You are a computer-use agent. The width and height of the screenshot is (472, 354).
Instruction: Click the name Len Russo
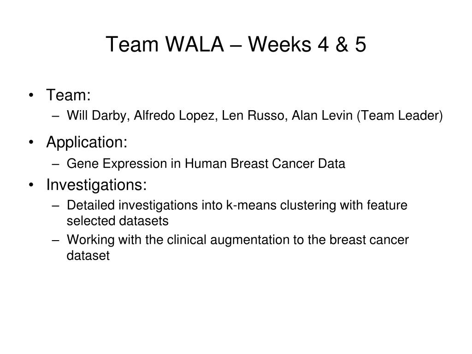(x=254, y=116)
